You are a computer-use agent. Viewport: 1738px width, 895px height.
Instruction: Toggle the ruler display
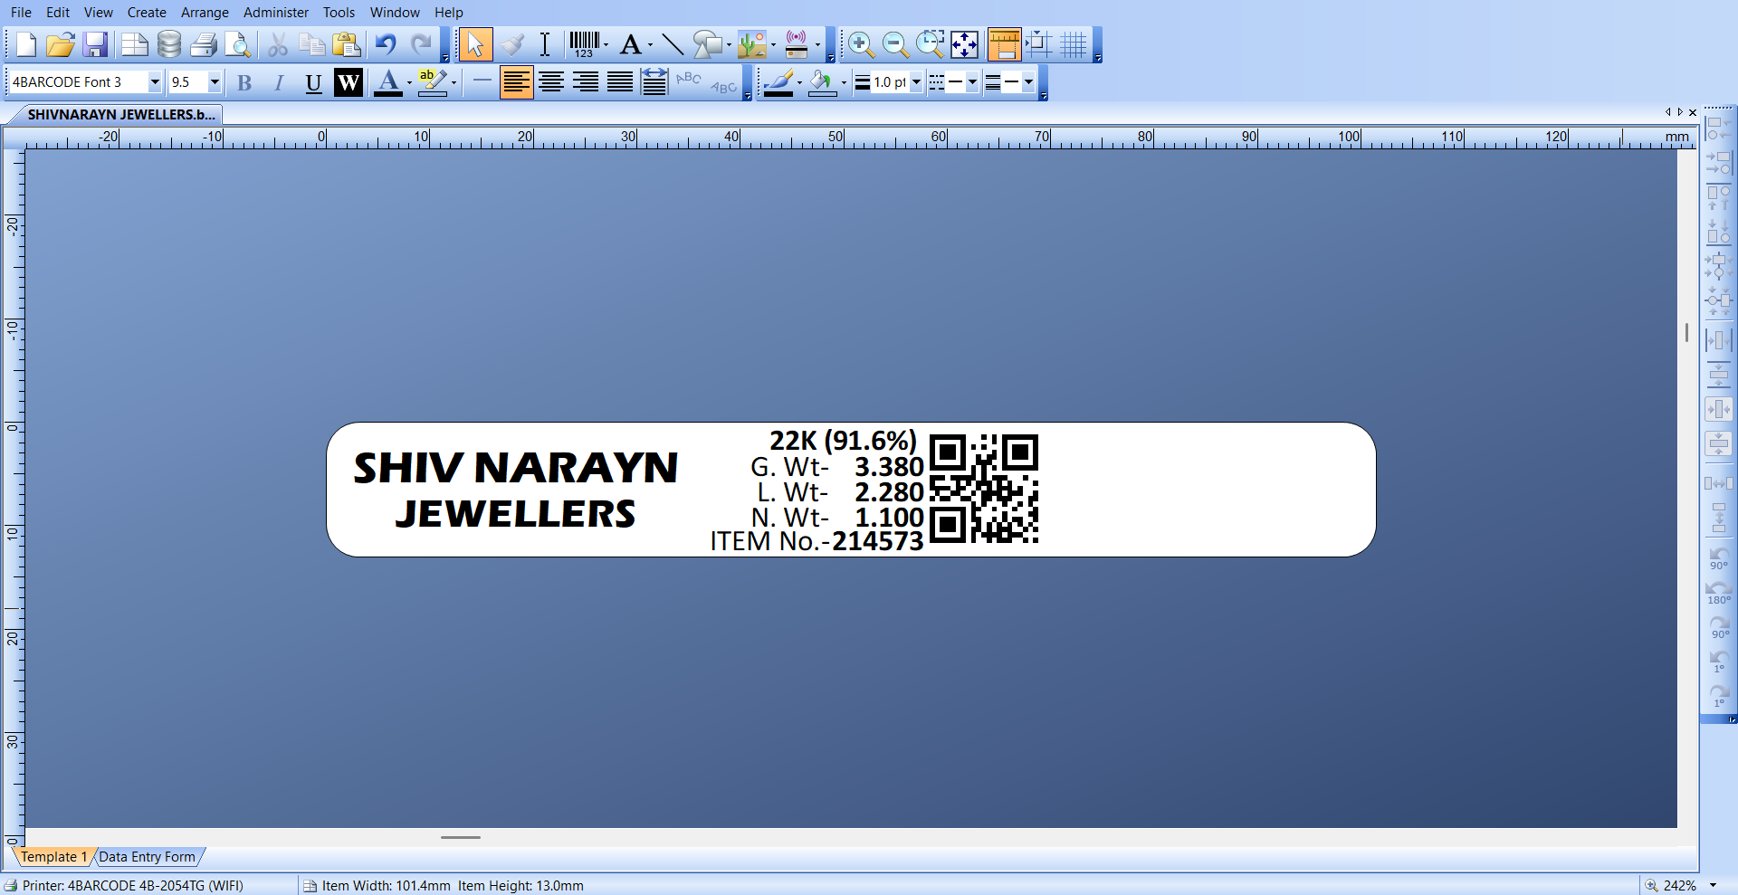pyautogui.click(x=1004, y=44)
